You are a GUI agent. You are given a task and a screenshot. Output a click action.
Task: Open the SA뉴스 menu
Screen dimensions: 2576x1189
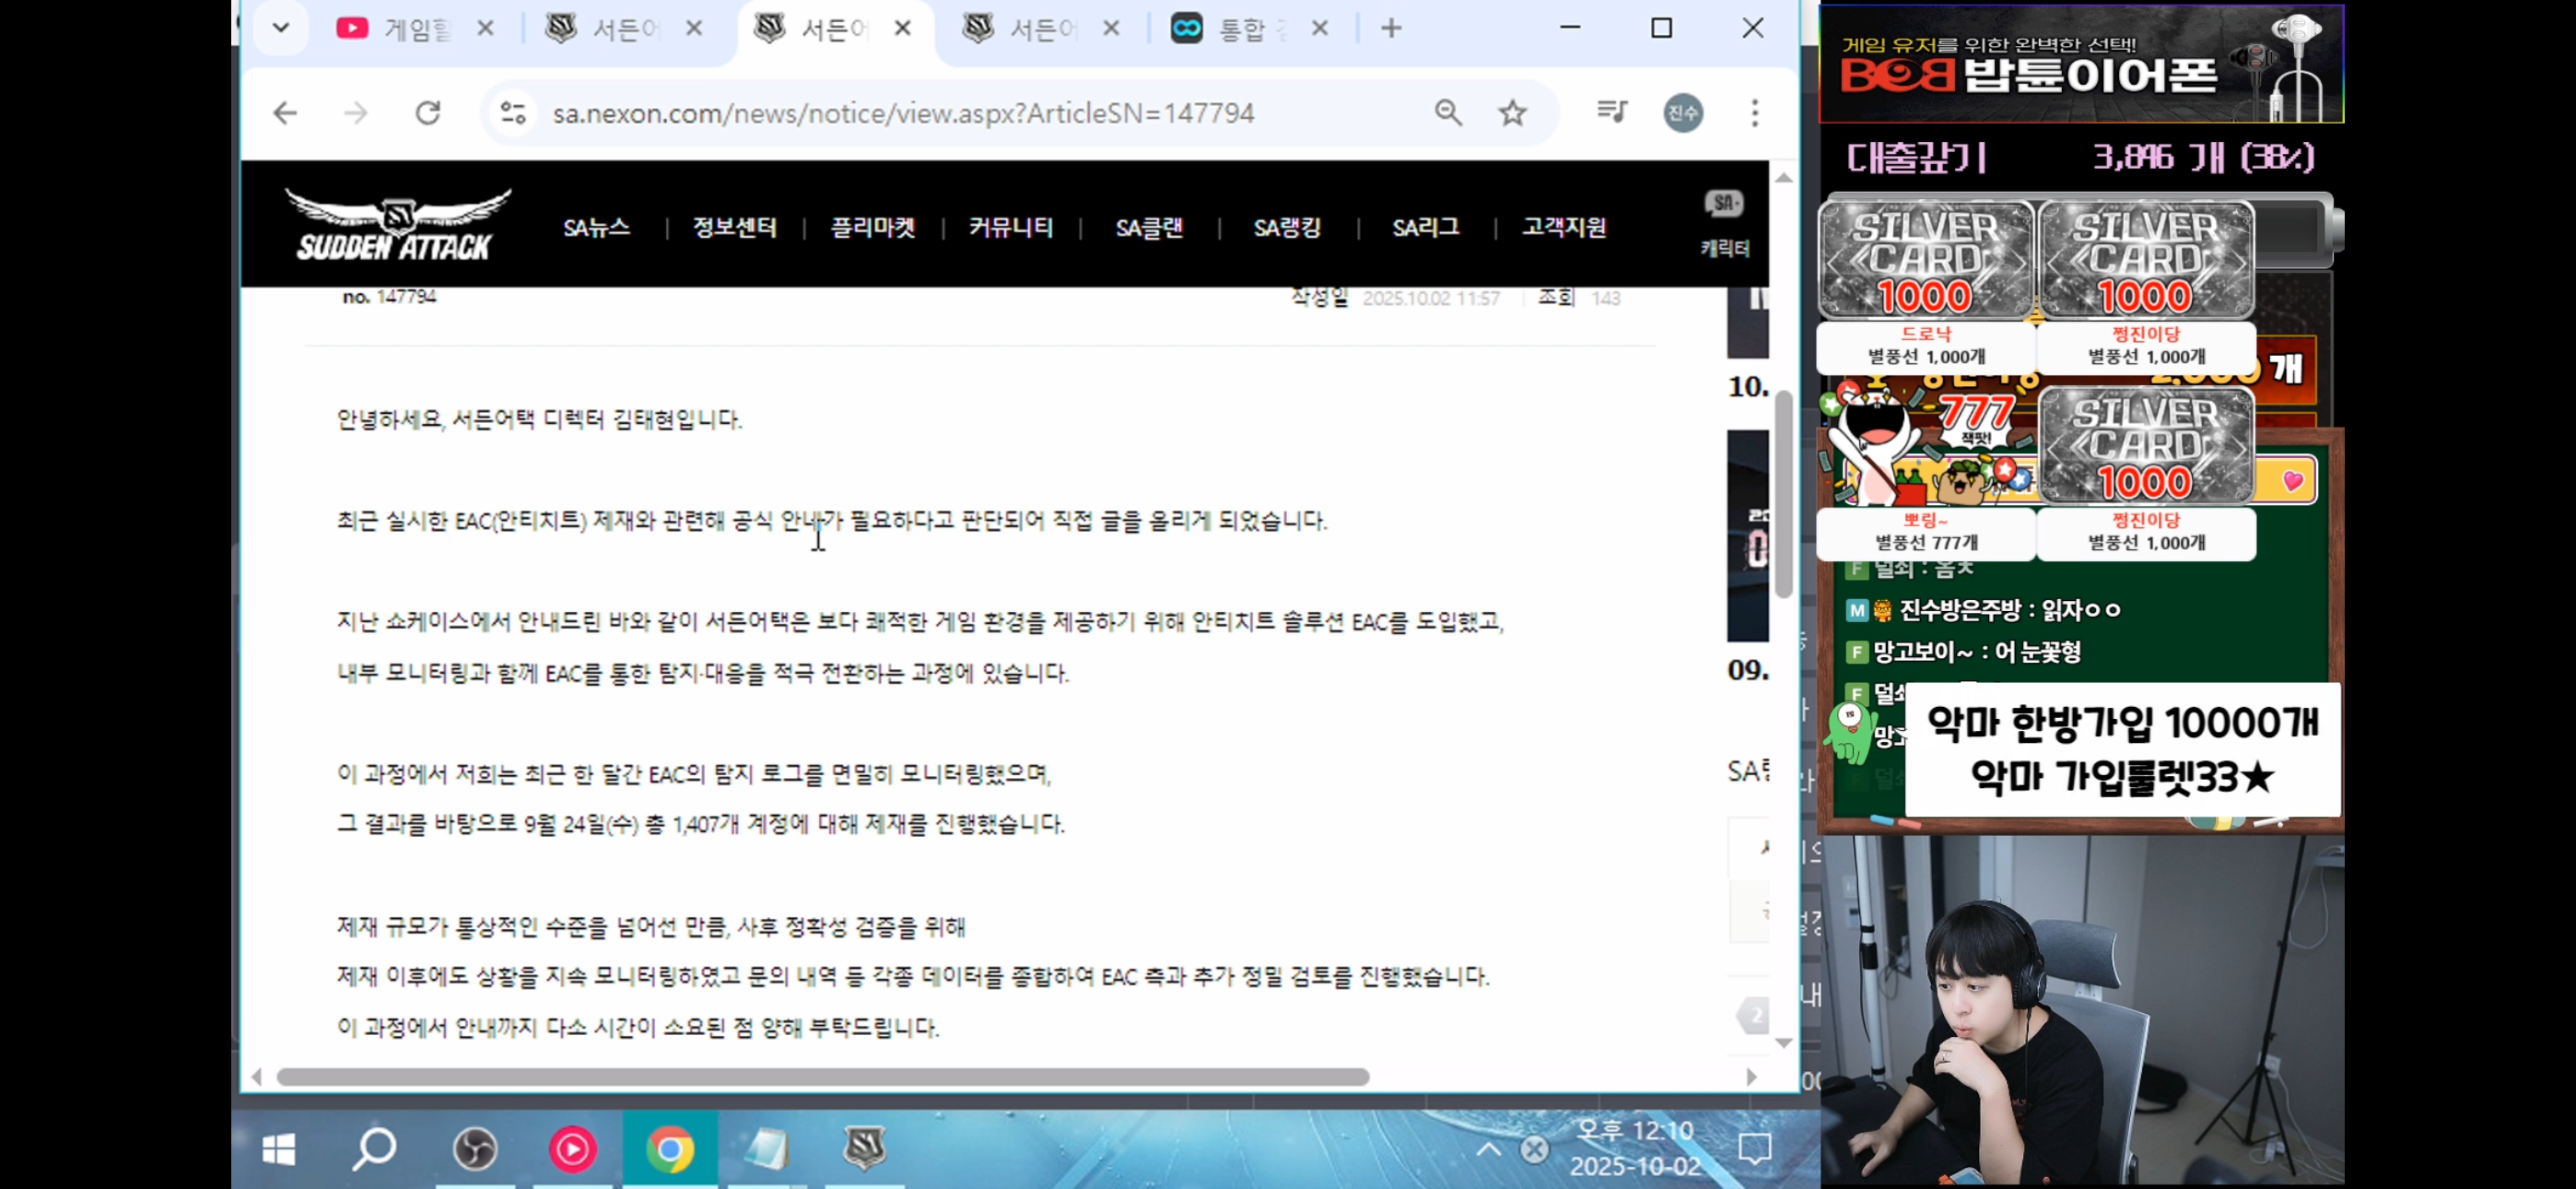pyautogui.click(x=596, y=229)
